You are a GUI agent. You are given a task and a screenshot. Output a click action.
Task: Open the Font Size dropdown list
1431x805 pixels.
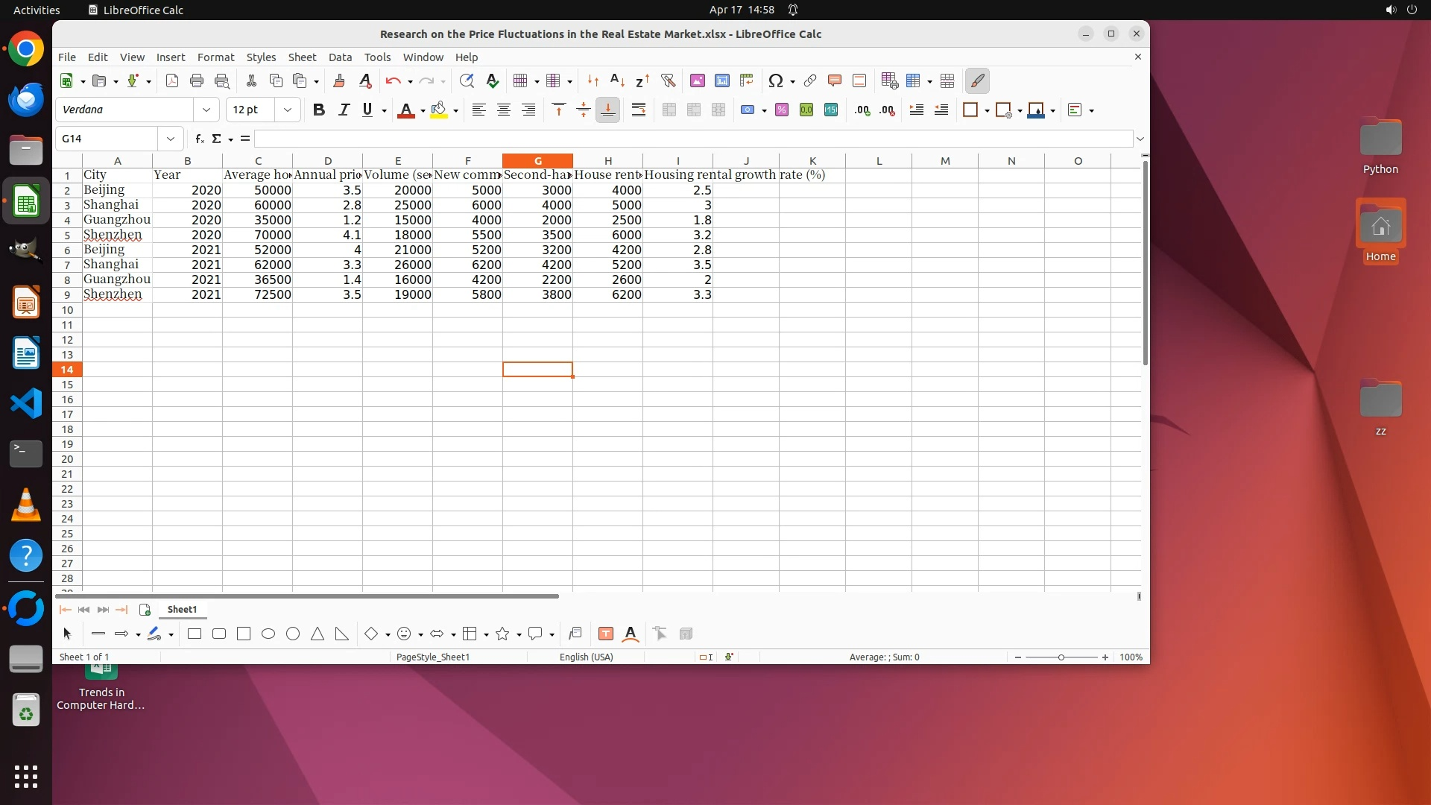click(x=288, y=110)
